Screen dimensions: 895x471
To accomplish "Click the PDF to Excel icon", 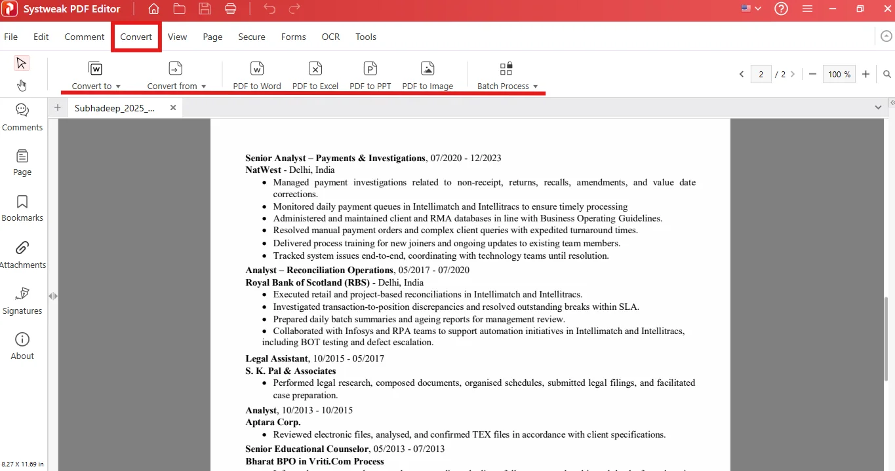I will click(x=315, y=69).
